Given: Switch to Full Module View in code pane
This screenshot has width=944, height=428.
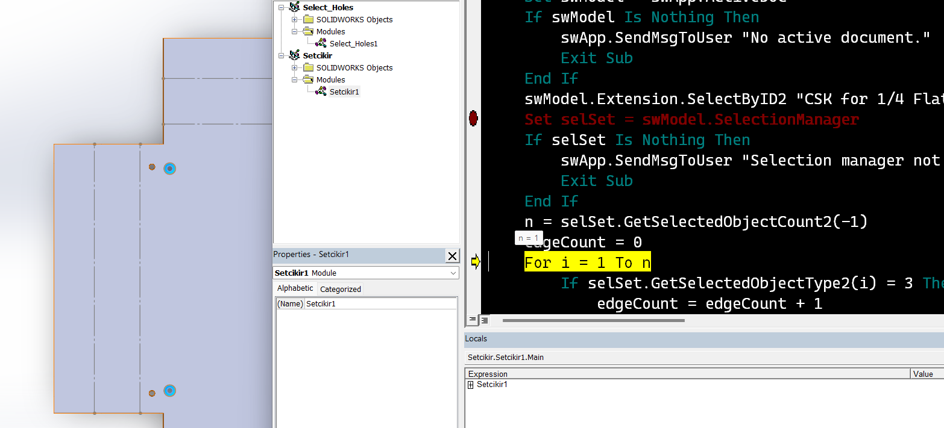Looking at the screenshot, I should pos(485,320).
